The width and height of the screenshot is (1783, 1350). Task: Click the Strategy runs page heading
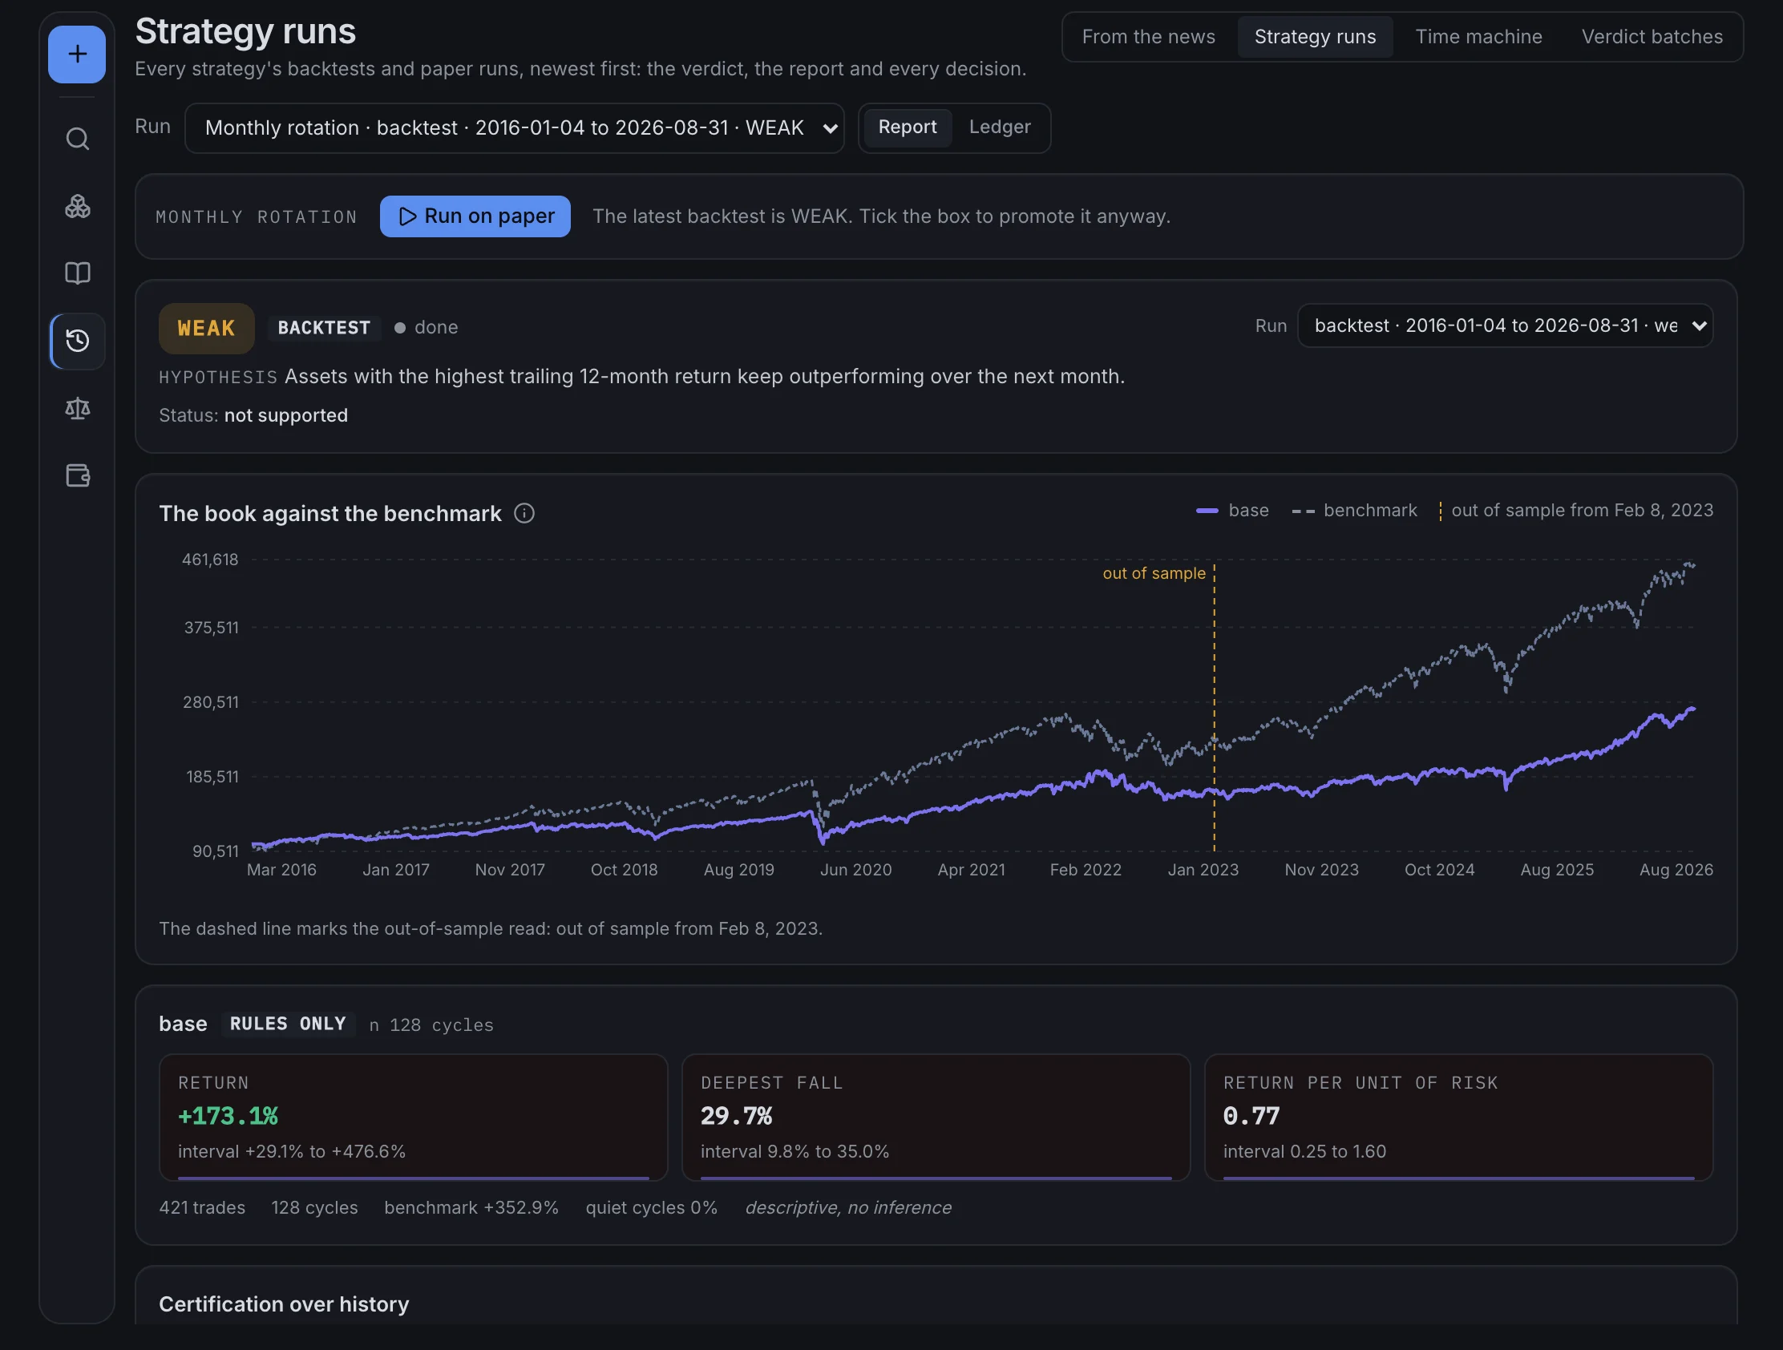point(245,31)
